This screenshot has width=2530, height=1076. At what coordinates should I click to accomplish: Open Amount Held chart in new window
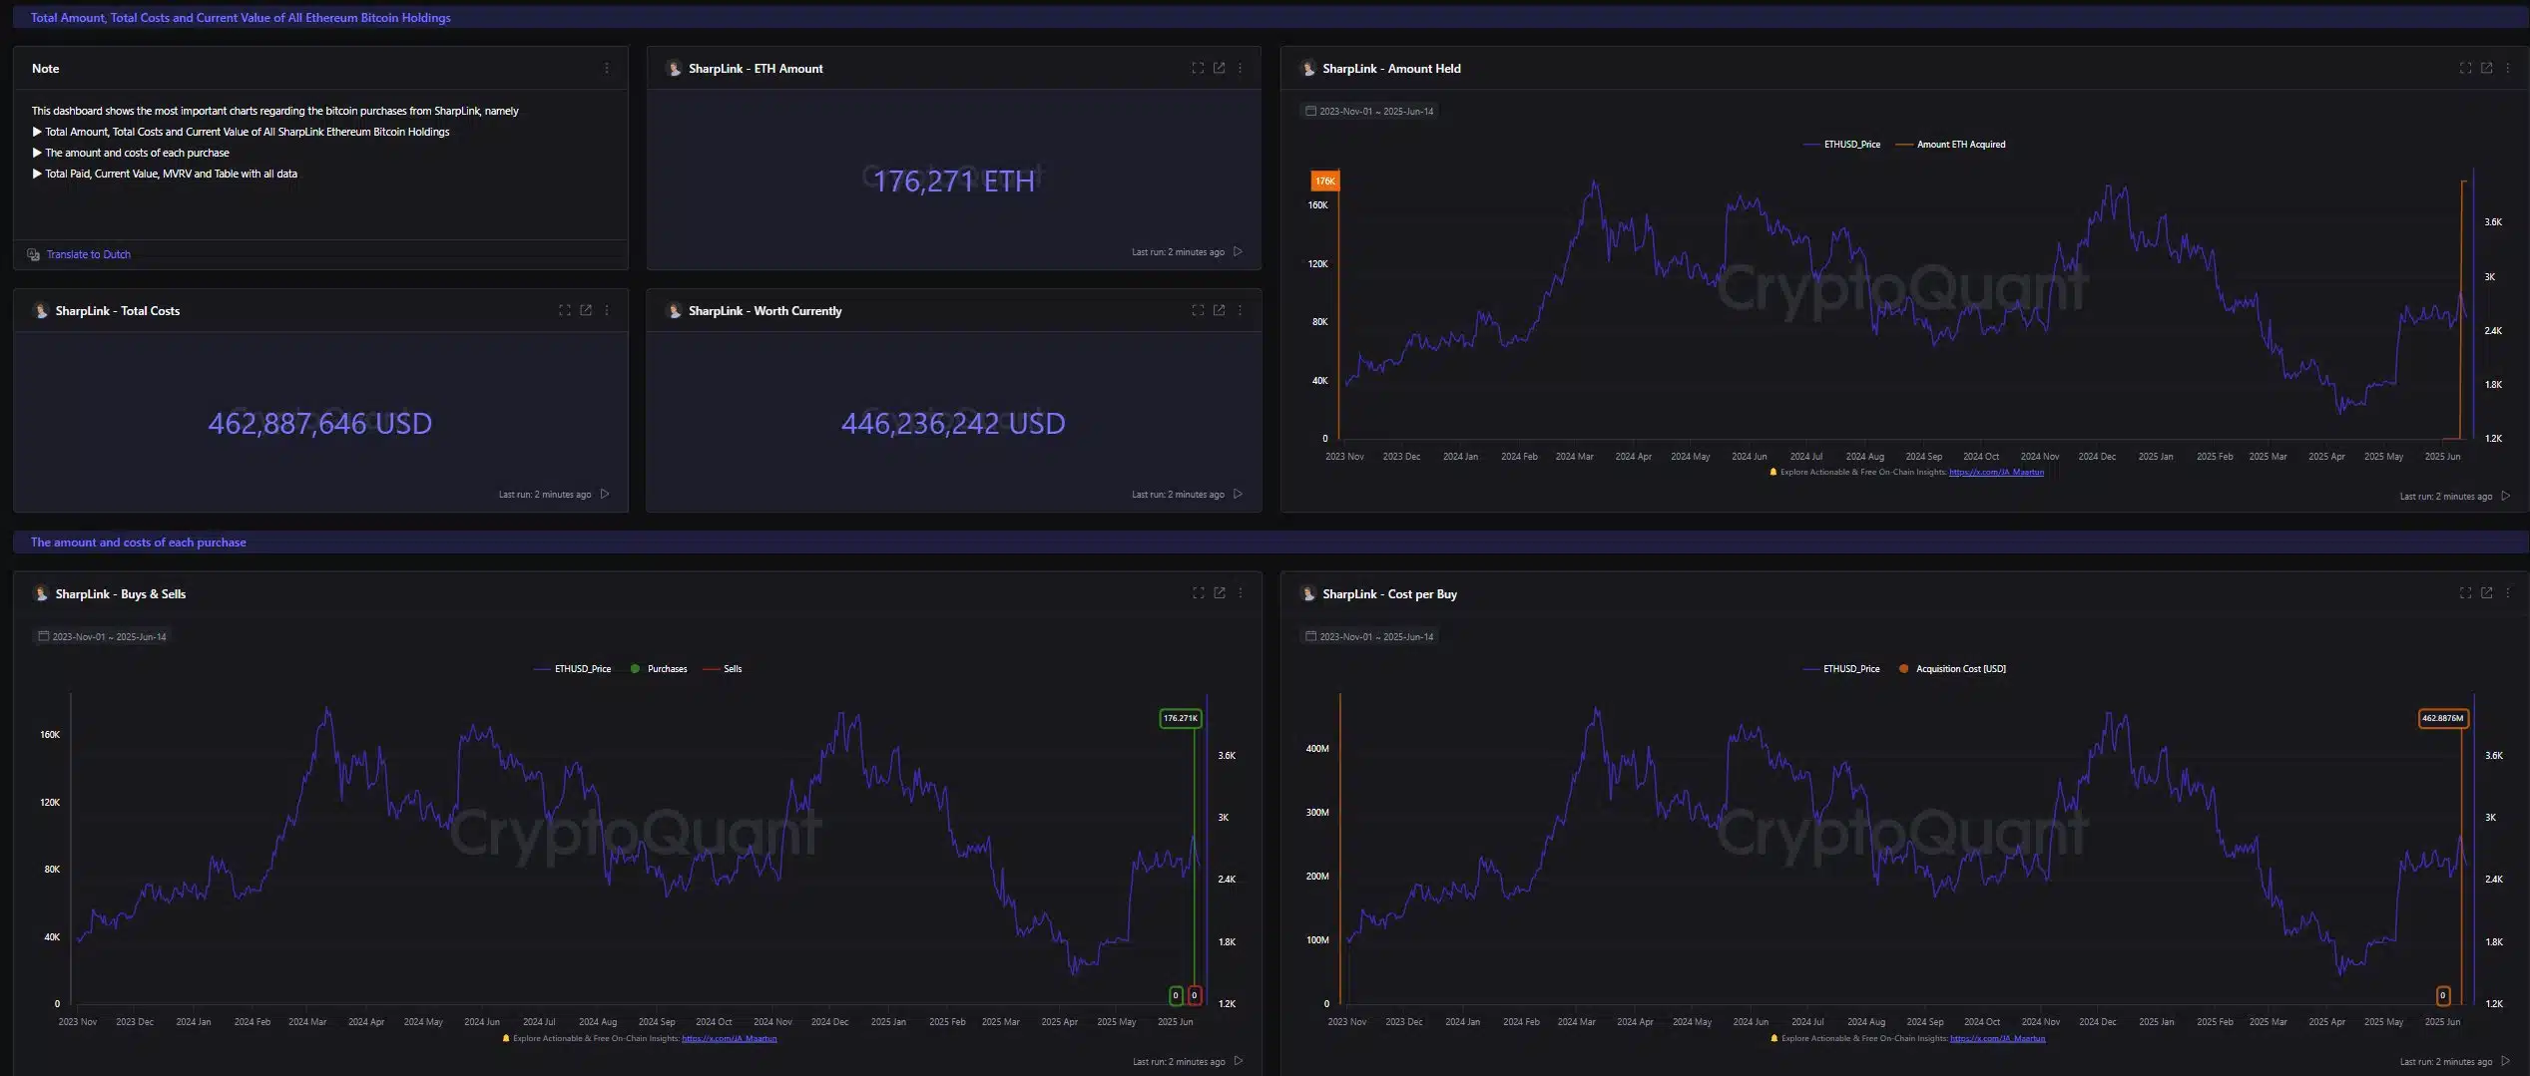pyautogui.click(x=2486, y=68)
